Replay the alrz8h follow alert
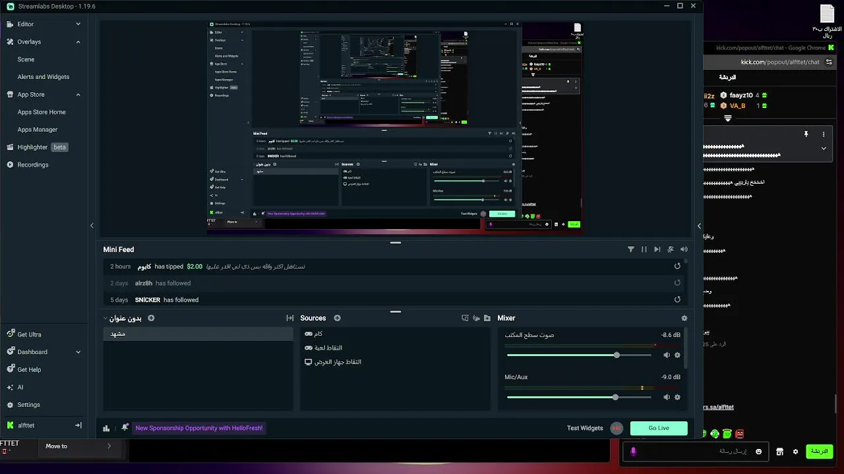The width and height of the screenshot is (844, 474). click(677, 283)
